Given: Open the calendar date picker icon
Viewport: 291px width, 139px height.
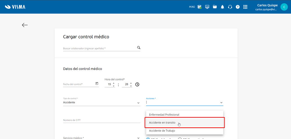Looking at the screenshot, I should [97, 84].
